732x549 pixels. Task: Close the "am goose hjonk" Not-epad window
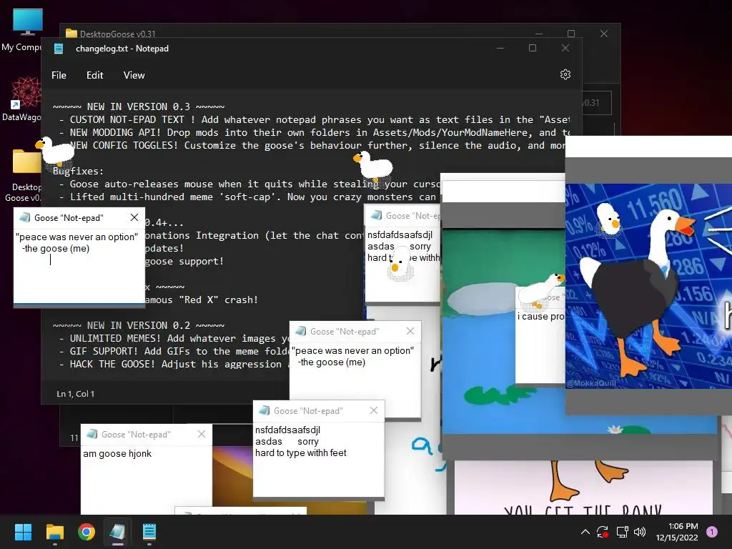tap(201, 434)
